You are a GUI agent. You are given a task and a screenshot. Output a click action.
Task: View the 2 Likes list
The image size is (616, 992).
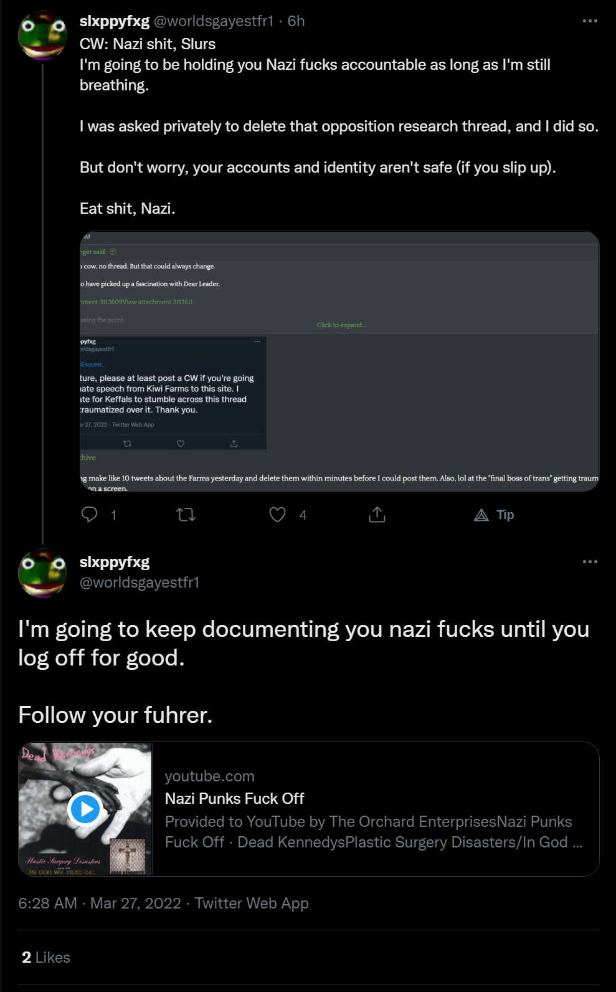(46, 957)
